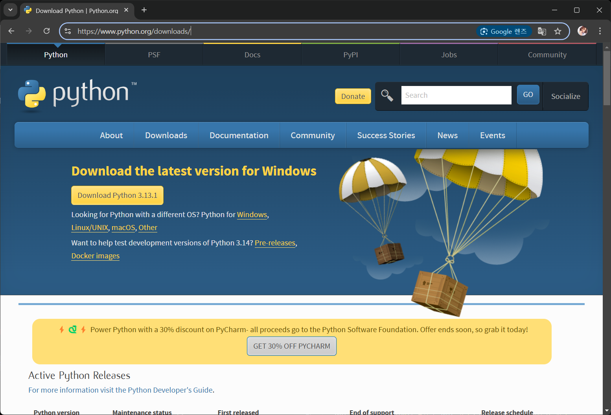Open the About menu
Screen dimensions: 611x415
point(111,135)
